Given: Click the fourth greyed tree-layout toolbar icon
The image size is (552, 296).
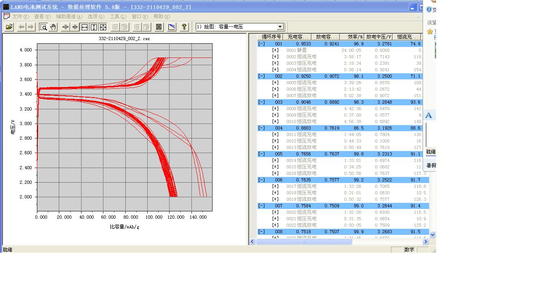Looking at the screenshot, I should tap(146, 27).
